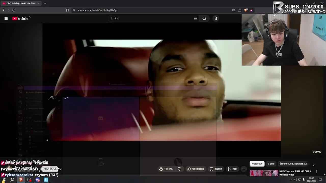Adjust system volume from the tray speaker
This screenshot has width=326, height=183.
click(x=295, y=180)
